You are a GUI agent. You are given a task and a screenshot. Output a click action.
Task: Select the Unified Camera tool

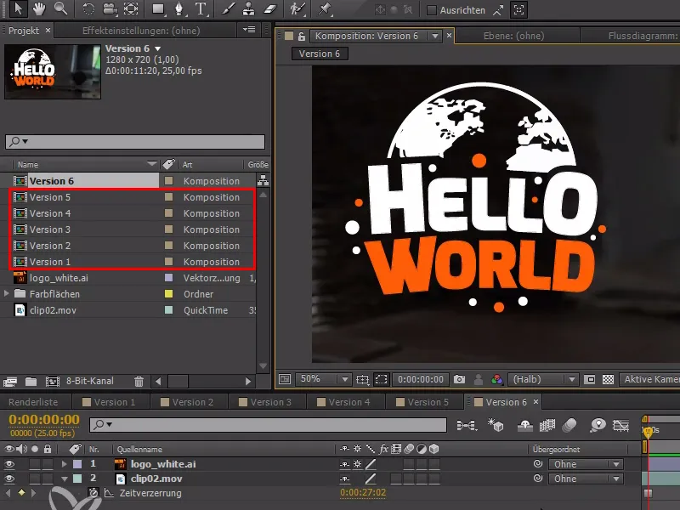pyautogui.click(x=110, y=9)
